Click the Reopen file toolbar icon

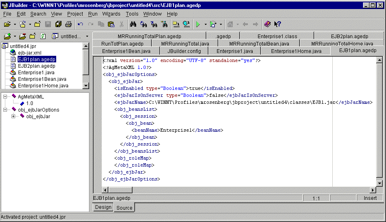[x=23, y=24]
